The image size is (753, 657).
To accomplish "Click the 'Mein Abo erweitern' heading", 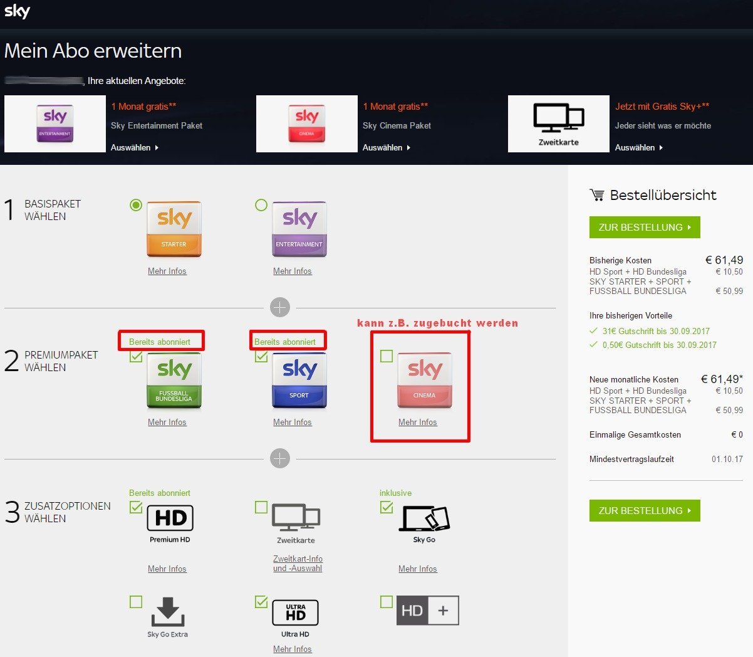I will click(x=93, y=51).
